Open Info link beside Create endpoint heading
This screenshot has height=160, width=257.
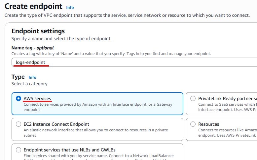(x=70, y=8)
